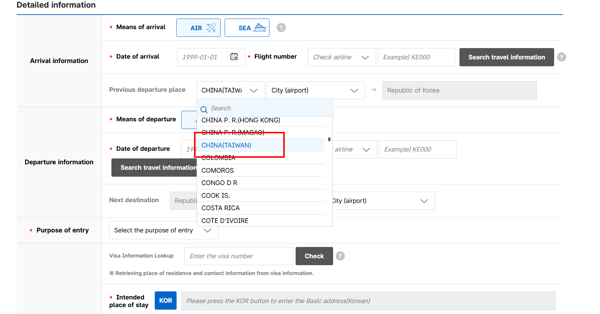Viewport: 600px width, 314px height.
Task: Click the visa number input field
Action: tap(239, 256)
